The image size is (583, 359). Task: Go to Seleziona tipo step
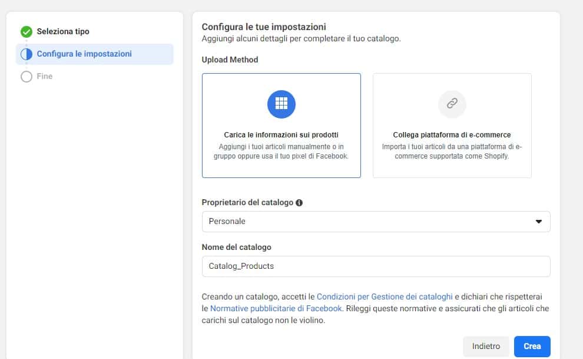[63, 32]
